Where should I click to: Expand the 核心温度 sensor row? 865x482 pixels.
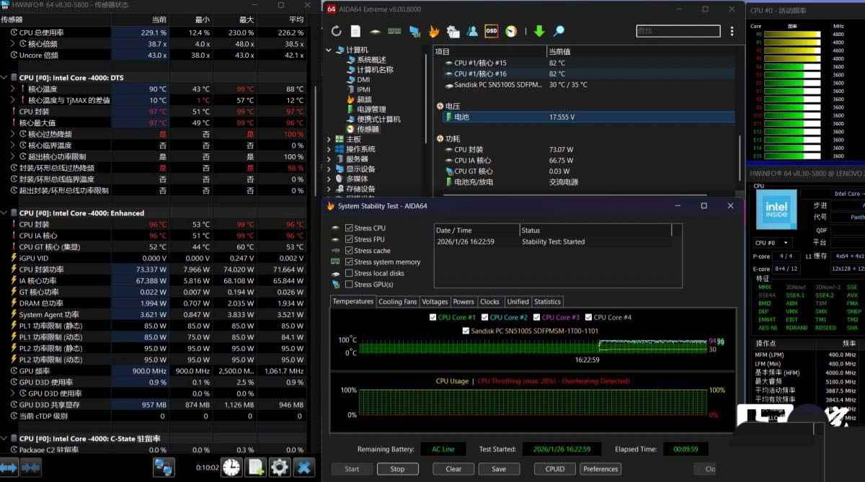pyautogui.click(x=13, y=89)
